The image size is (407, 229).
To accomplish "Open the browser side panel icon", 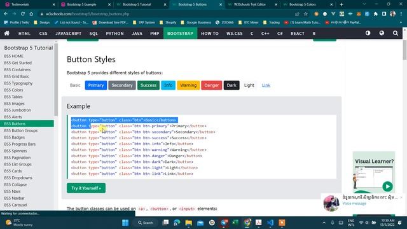I will coord(384,14).
